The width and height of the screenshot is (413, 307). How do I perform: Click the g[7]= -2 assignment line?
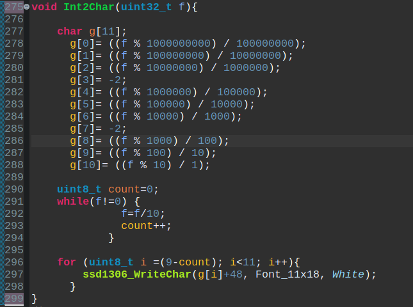coord(98,129)
